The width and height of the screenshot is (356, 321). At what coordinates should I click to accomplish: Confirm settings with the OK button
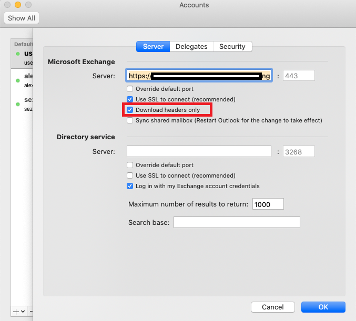[x=323, y=307]
